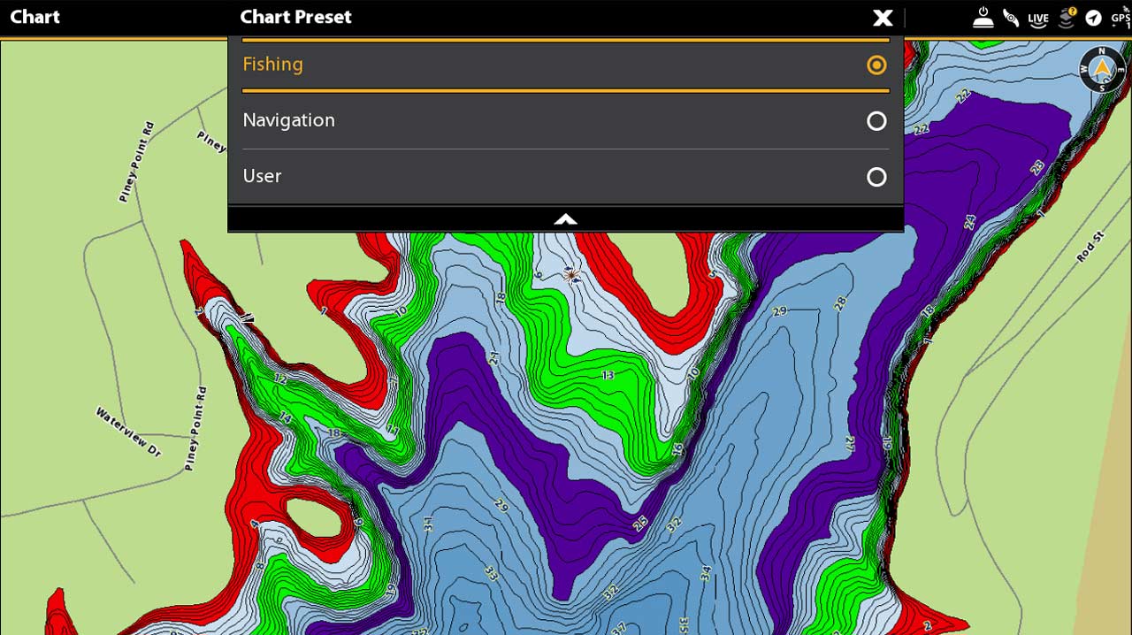Screen dimensions: 1132x635
Task: Select the Fishing radio button
Action: click(876, 65)
